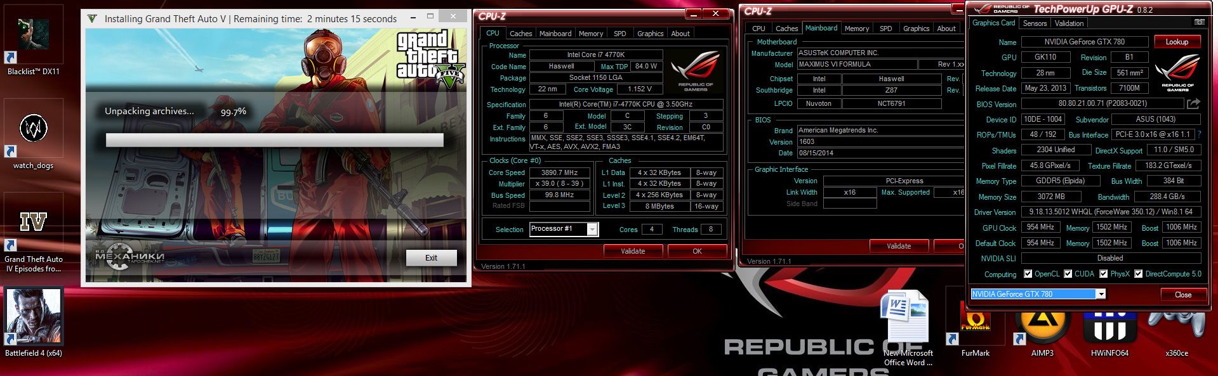Open the New Microsoft Office Word document icon

click(908, 328)
